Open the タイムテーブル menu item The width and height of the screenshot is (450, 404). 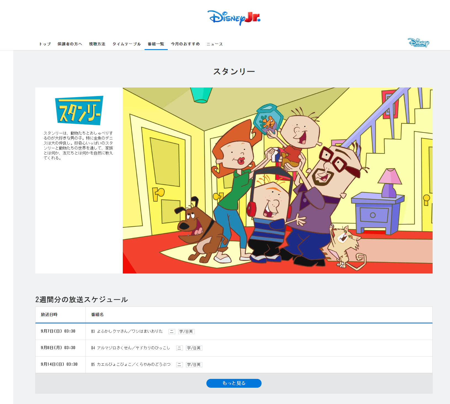coord(127,44)
